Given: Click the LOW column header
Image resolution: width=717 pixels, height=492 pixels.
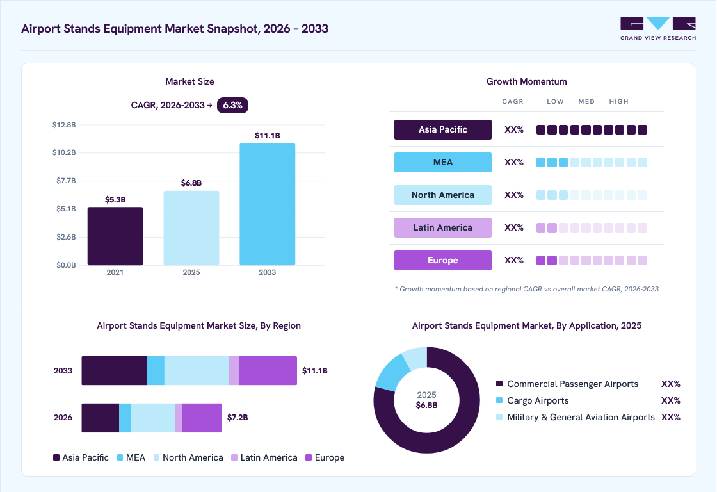Looking at the screenshot, I should (555, 102).
